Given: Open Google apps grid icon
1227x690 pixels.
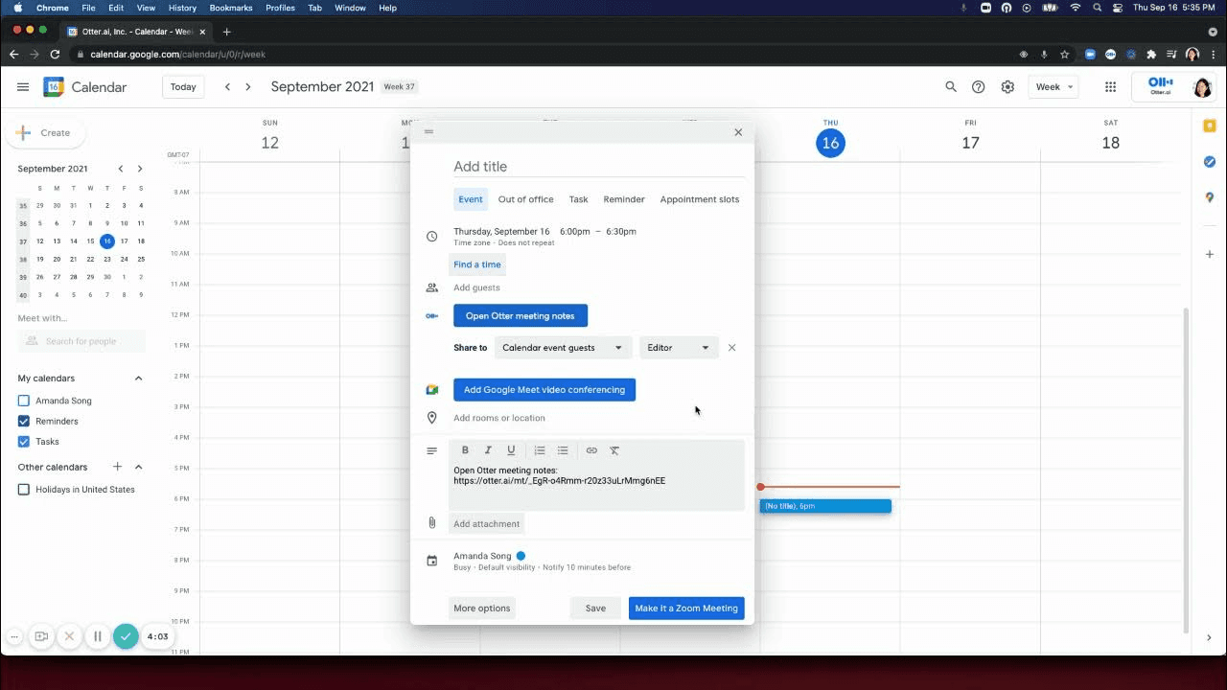Looking at the screenshot, I should [x=1110, y=86].
